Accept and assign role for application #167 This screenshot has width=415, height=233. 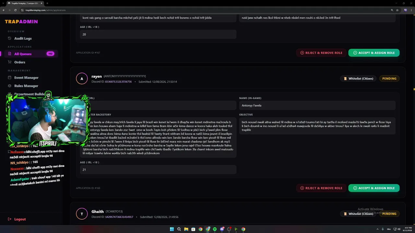(x=374, y=53)
